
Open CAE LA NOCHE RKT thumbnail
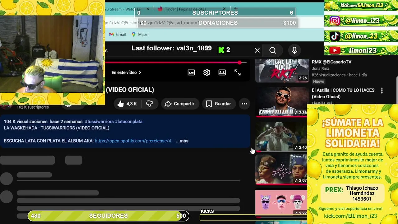[282, 71]
